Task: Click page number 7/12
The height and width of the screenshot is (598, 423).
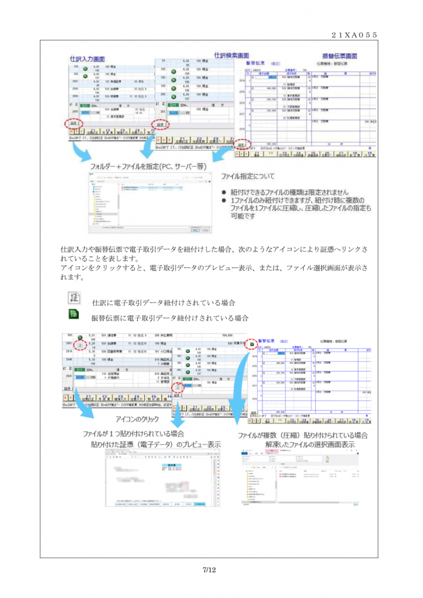Action: pos(209,570)
